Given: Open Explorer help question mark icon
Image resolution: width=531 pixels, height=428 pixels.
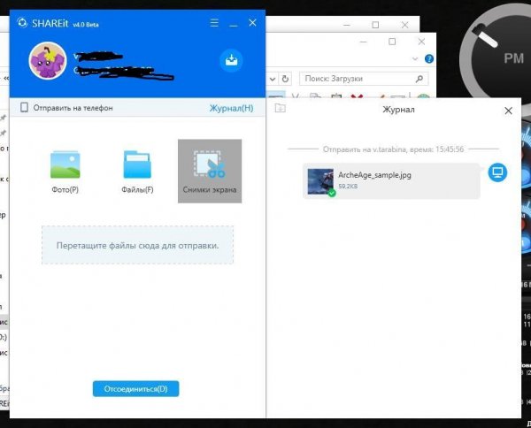Looking at the screenshot, I should tap(429, 59).
